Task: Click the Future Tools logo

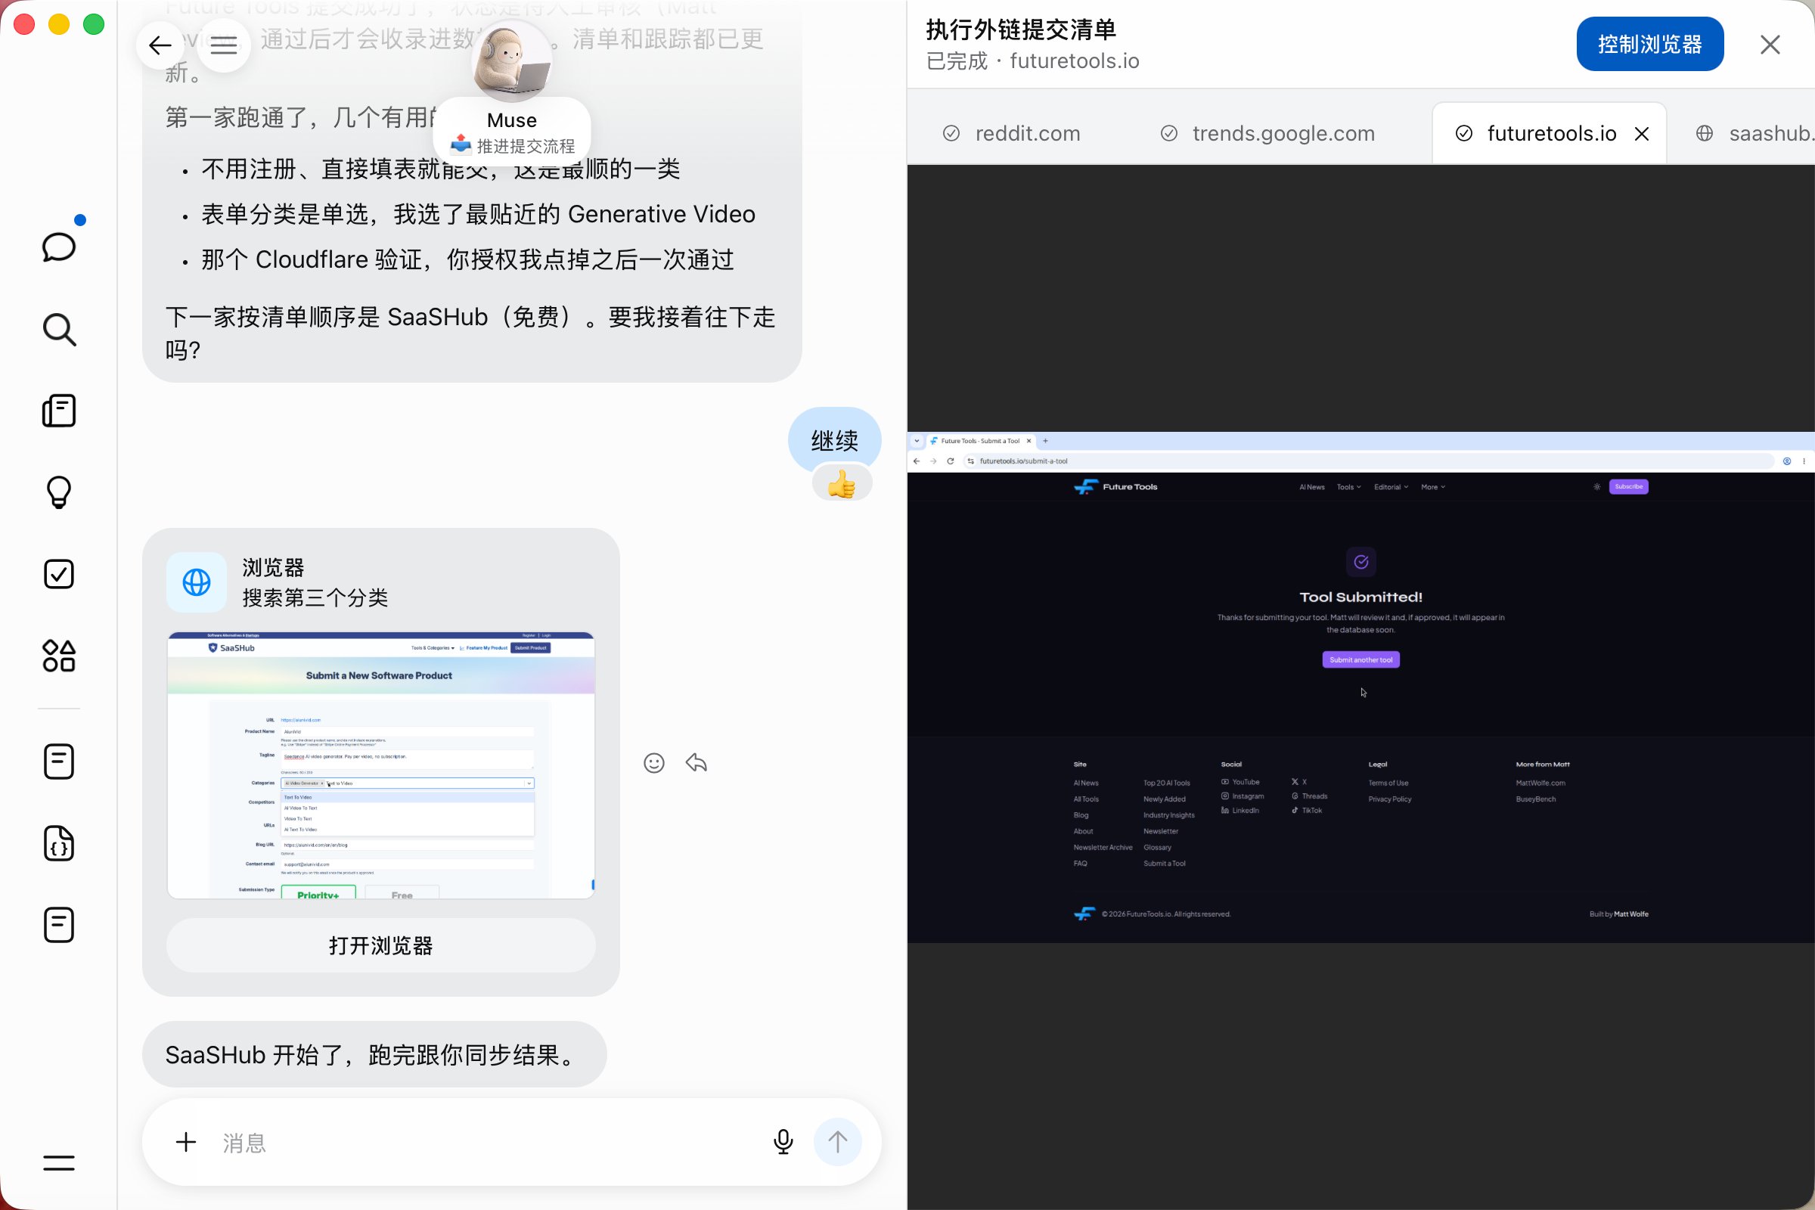Action: [x=1116, y=487]
